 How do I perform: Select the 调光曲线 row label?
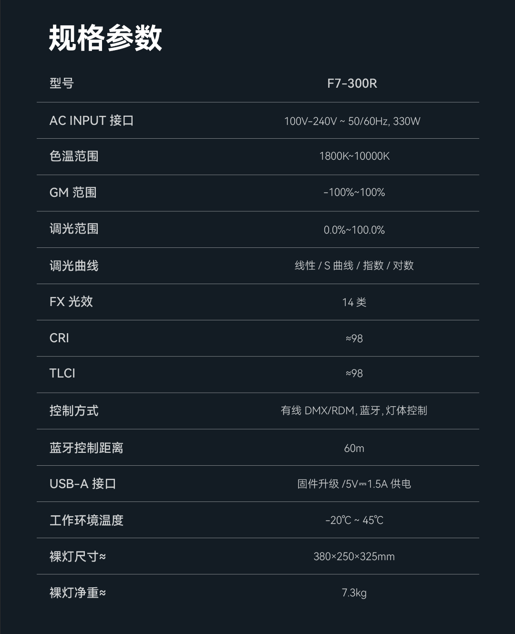(x=74, y=266)
